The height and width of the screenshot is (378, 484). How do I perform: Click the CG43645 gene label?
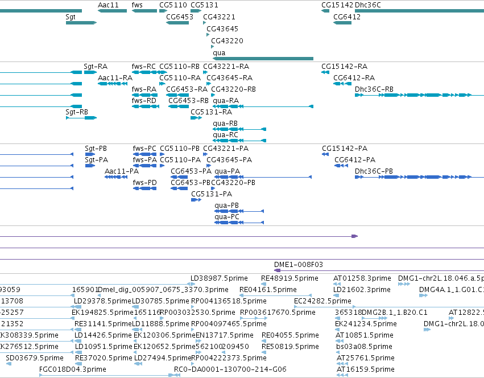point(222,29)
